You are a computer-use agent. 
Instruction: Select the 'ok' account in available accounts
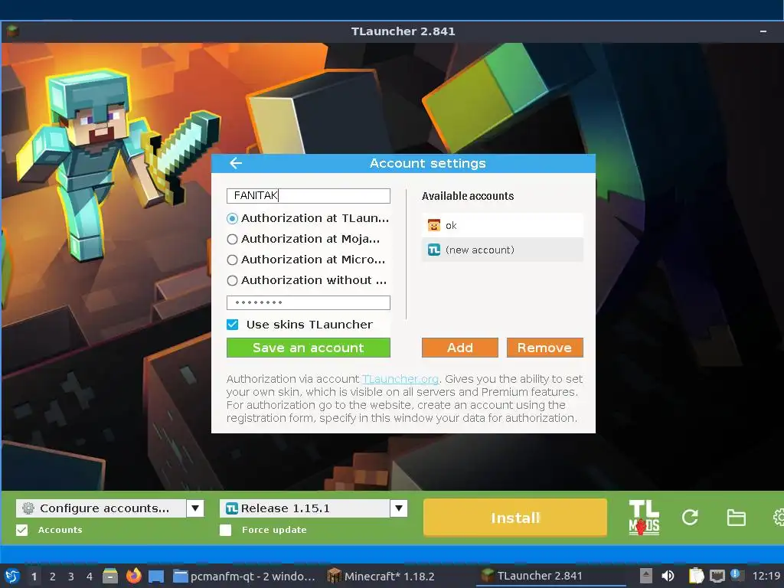point(502,226)
